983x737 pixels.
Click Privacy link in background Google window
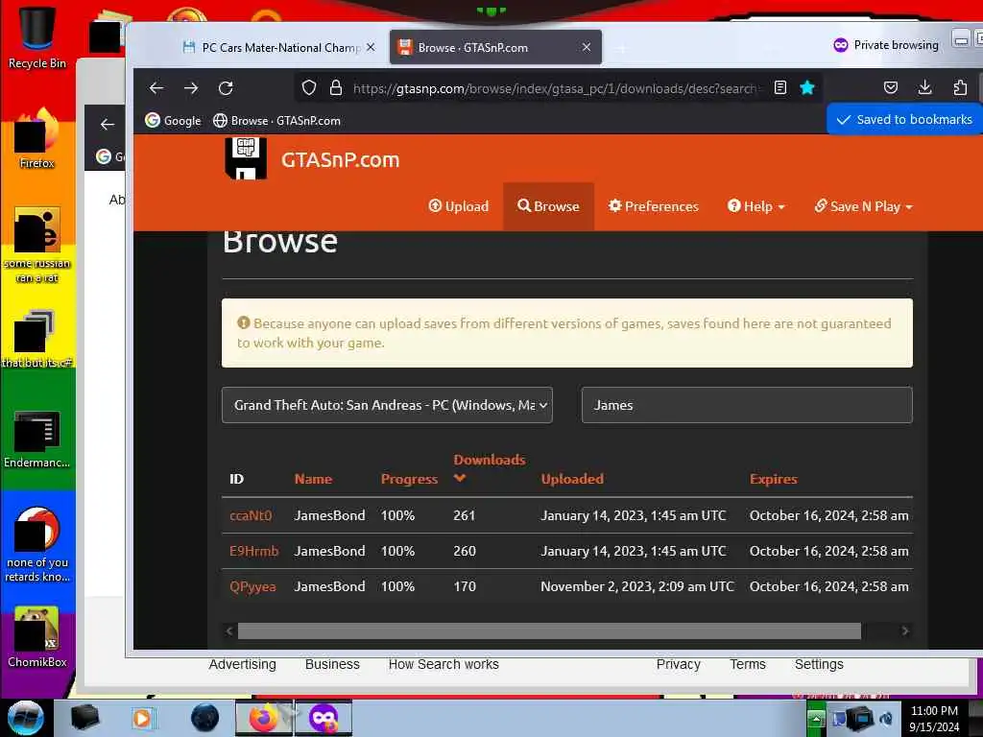tap(679, 664)
